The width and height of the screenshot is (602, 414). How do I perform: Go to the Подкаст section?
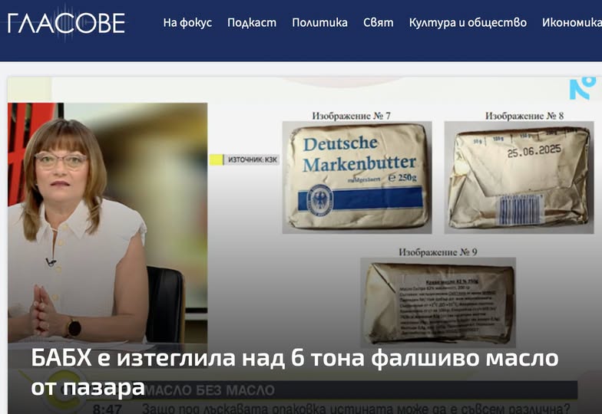pyautogui.click(x=252, y=23)
